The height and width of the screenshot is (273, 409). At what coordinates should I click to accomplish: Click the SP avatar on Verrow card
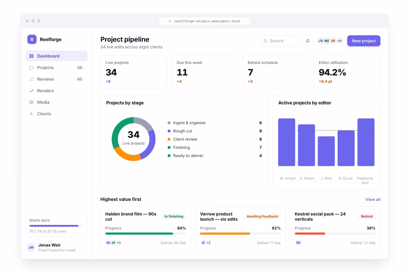[x=203, y=243]
